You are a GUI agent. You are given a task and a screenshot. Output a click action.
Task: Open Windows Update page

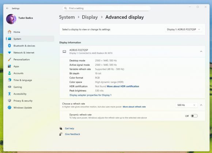30,107
